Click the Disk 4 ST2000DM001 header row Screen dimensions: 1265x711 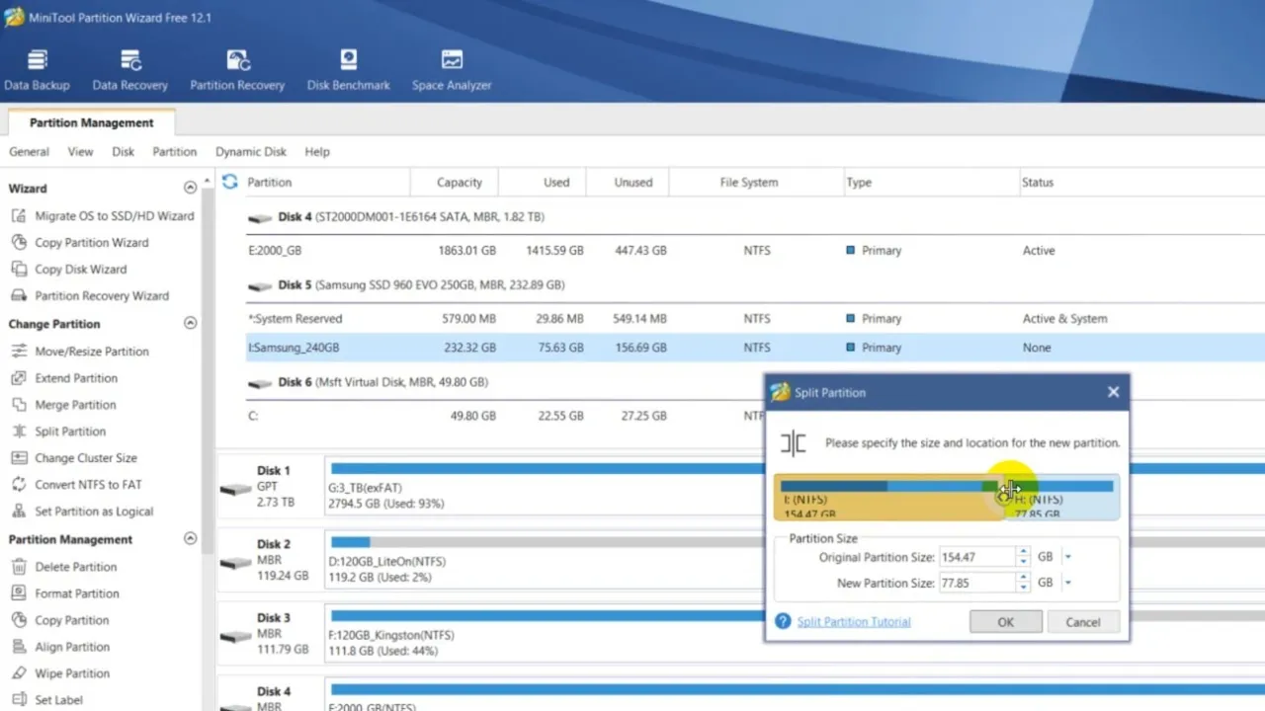click(755, 216)
